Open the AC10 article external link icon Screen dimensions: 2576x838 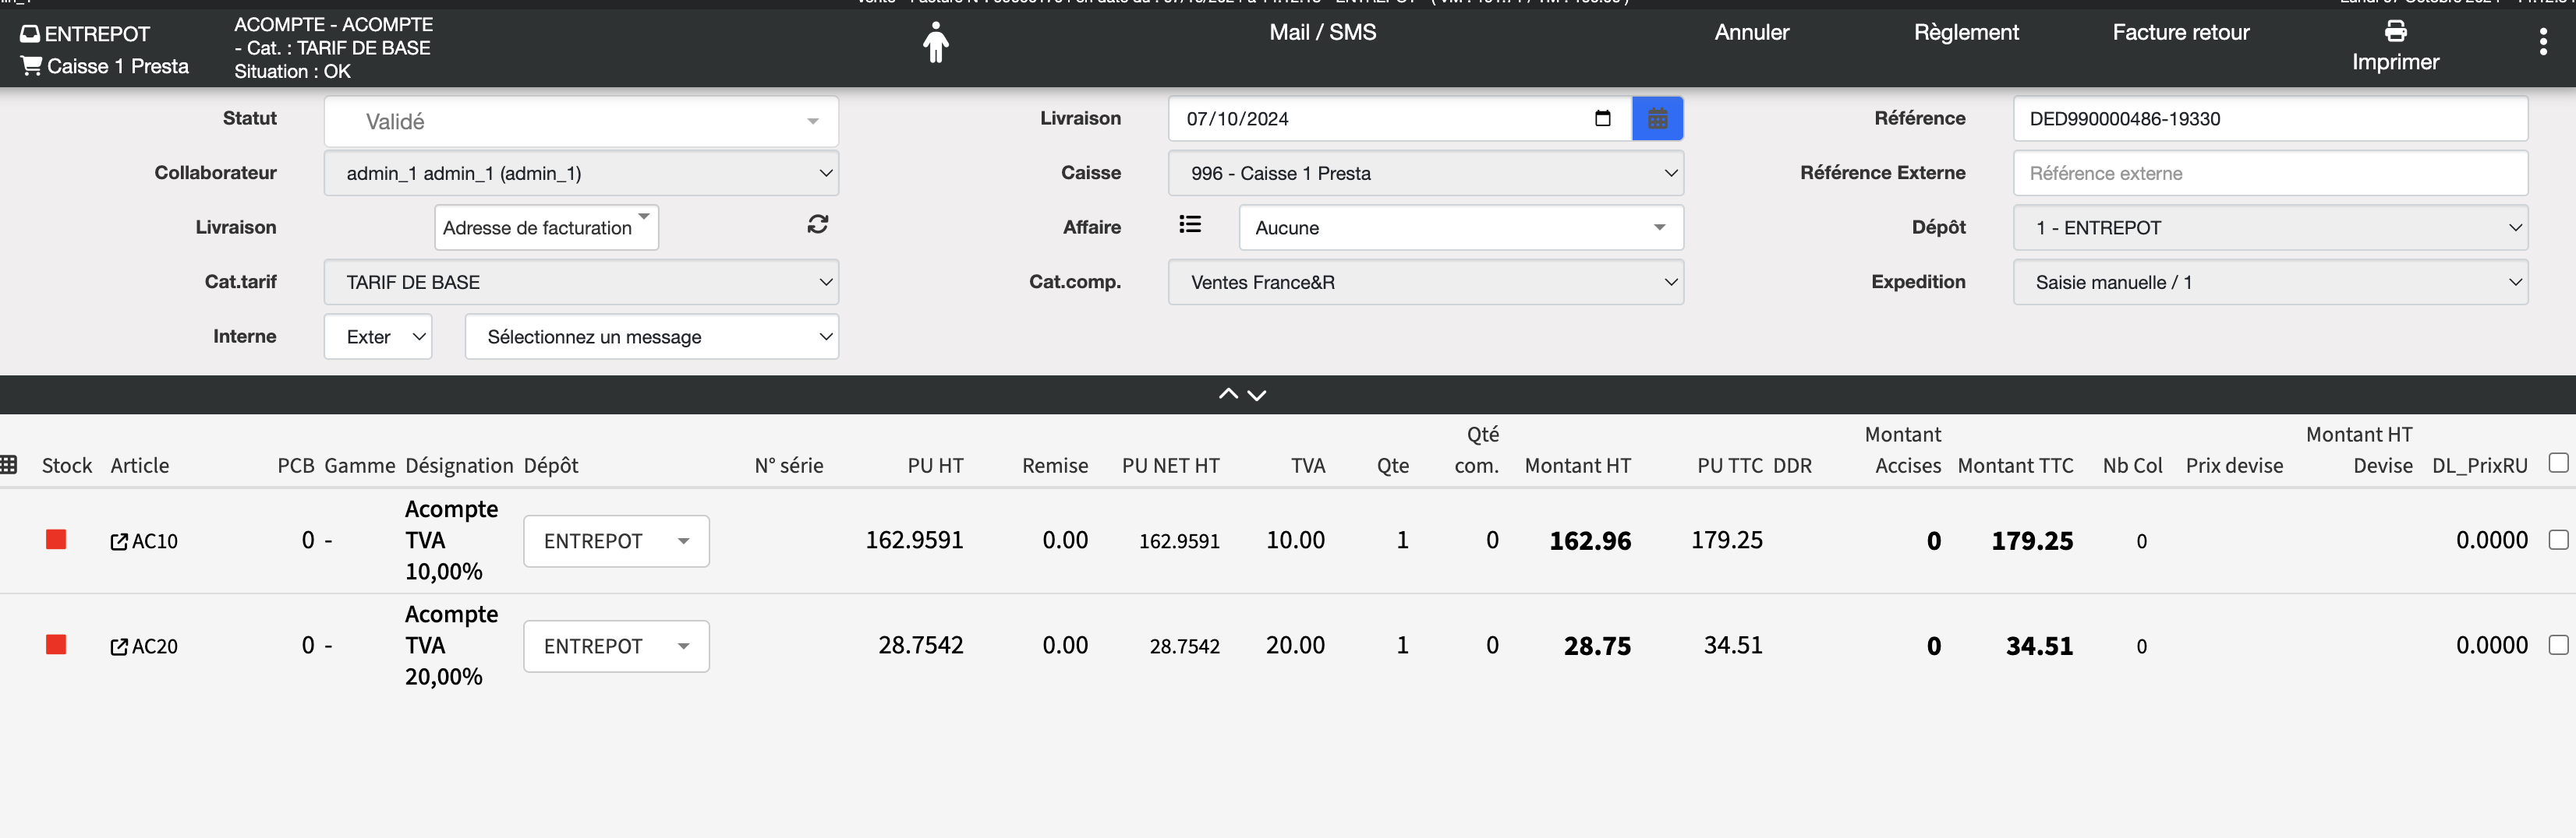[119, 541]
